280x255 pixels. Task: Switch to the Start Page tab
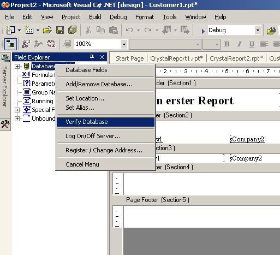tap(129, 58)
